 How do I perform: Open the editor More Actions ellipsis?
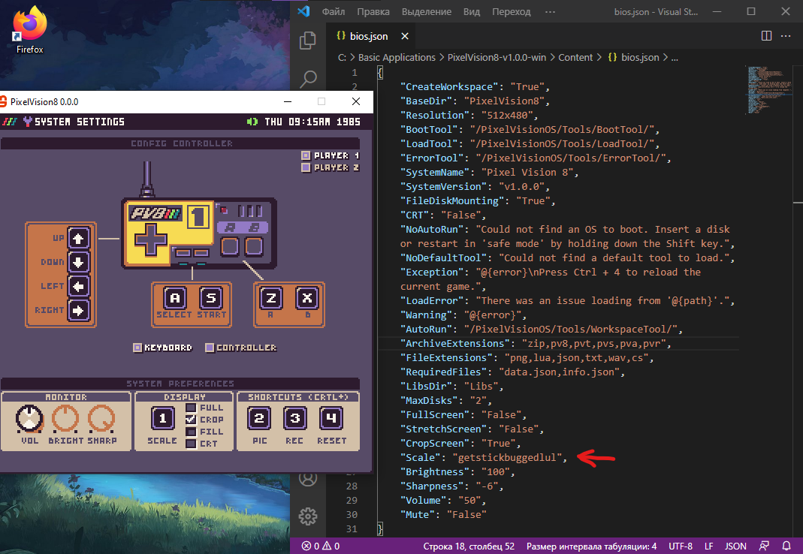tap(786, 36)
